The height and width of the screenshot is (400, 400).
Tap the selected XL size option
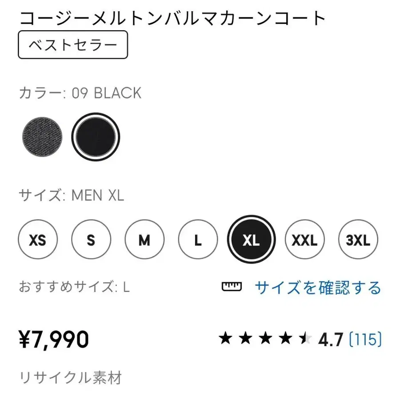[x=251, y=240]
